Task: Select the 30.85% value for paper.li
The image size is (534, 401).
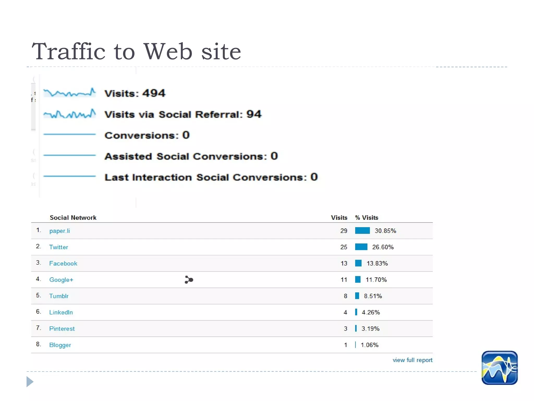Action: pyautogui.click(x=385, y=231)
